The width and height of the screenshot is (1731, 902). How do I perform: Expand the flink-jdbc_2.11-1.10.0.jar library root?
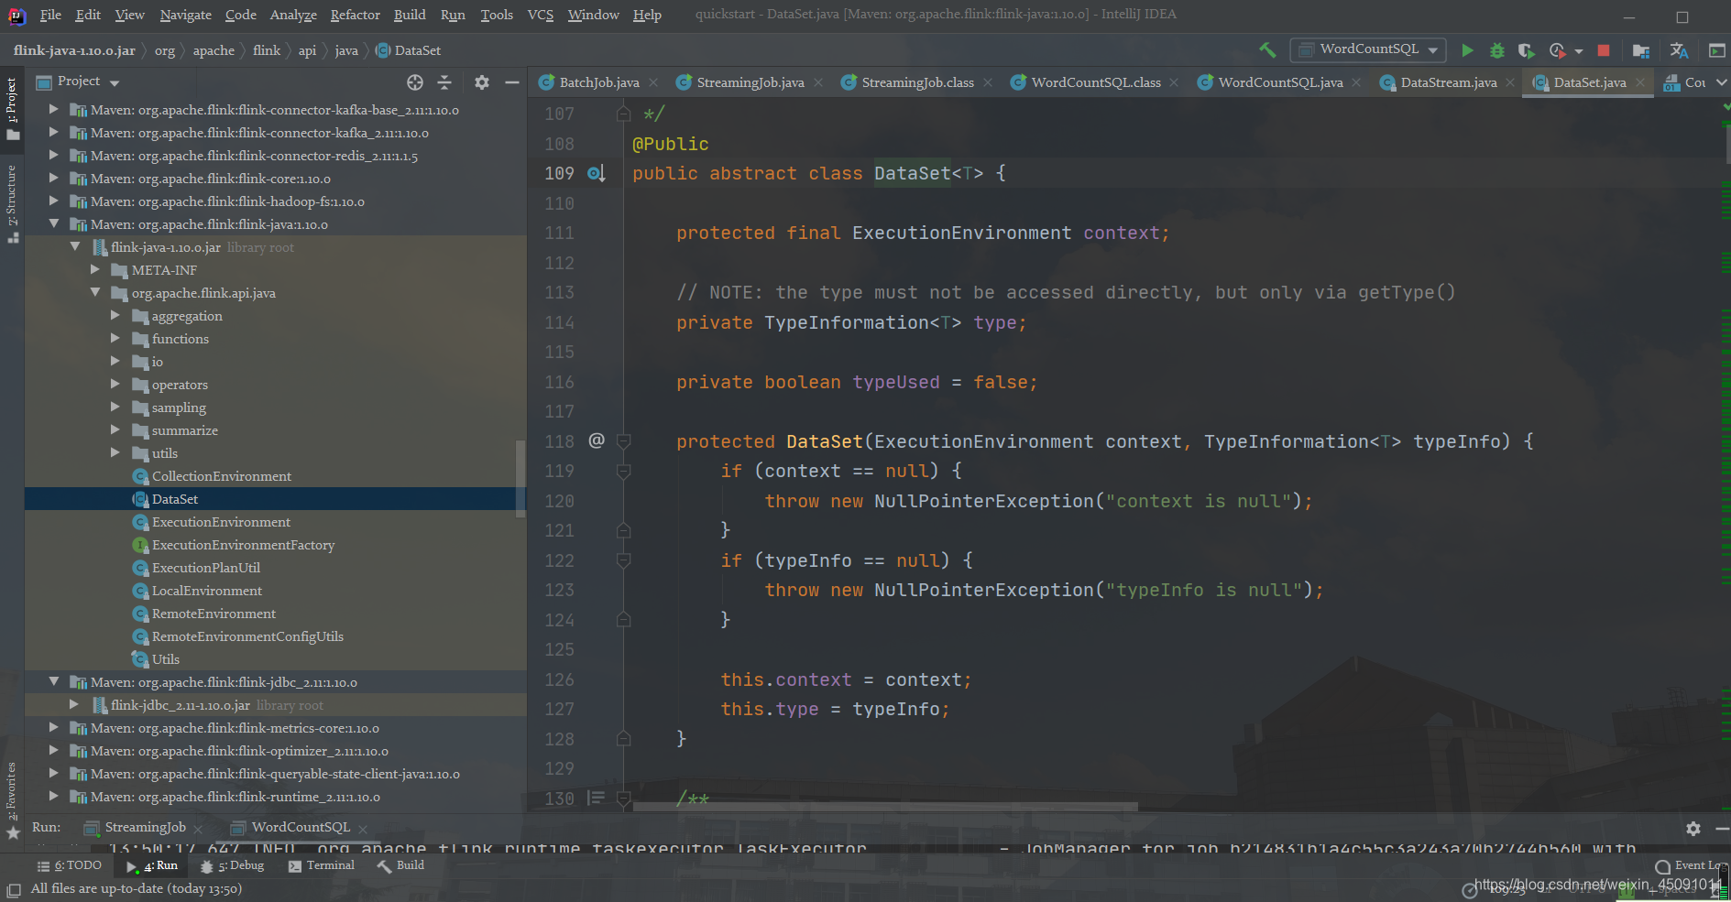pos(74,704)
